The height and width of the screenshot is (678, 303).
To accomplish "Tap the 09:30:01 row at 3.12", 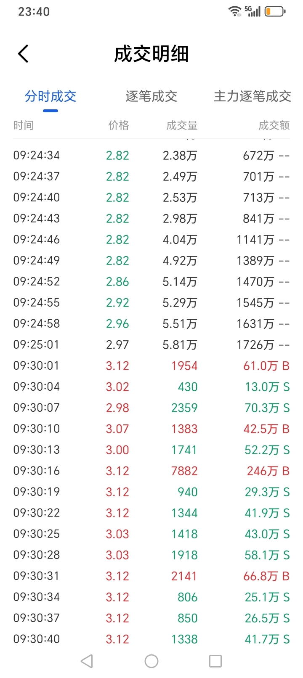I will (151, 365).
